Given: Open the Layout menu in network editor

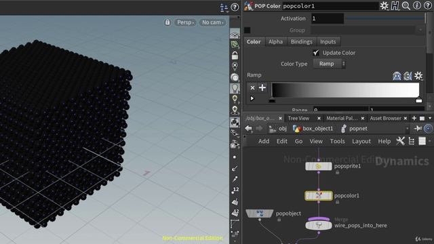Looking at the screenshot, I should [361, 141].
